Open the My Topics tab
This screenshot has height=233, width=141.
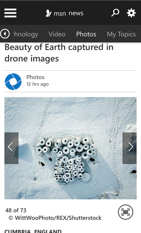point(121,34)
